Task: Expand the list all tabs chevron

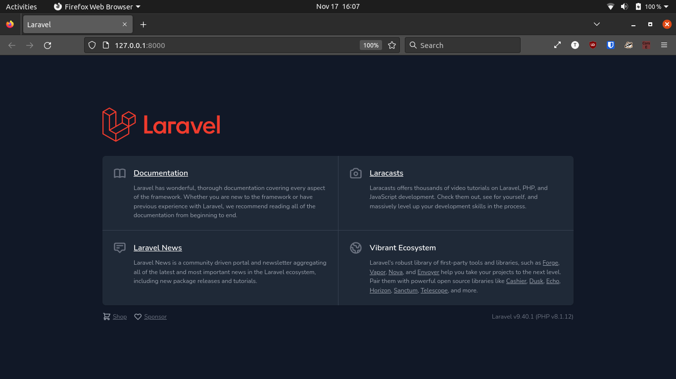Action: click(x=597, y=24)
